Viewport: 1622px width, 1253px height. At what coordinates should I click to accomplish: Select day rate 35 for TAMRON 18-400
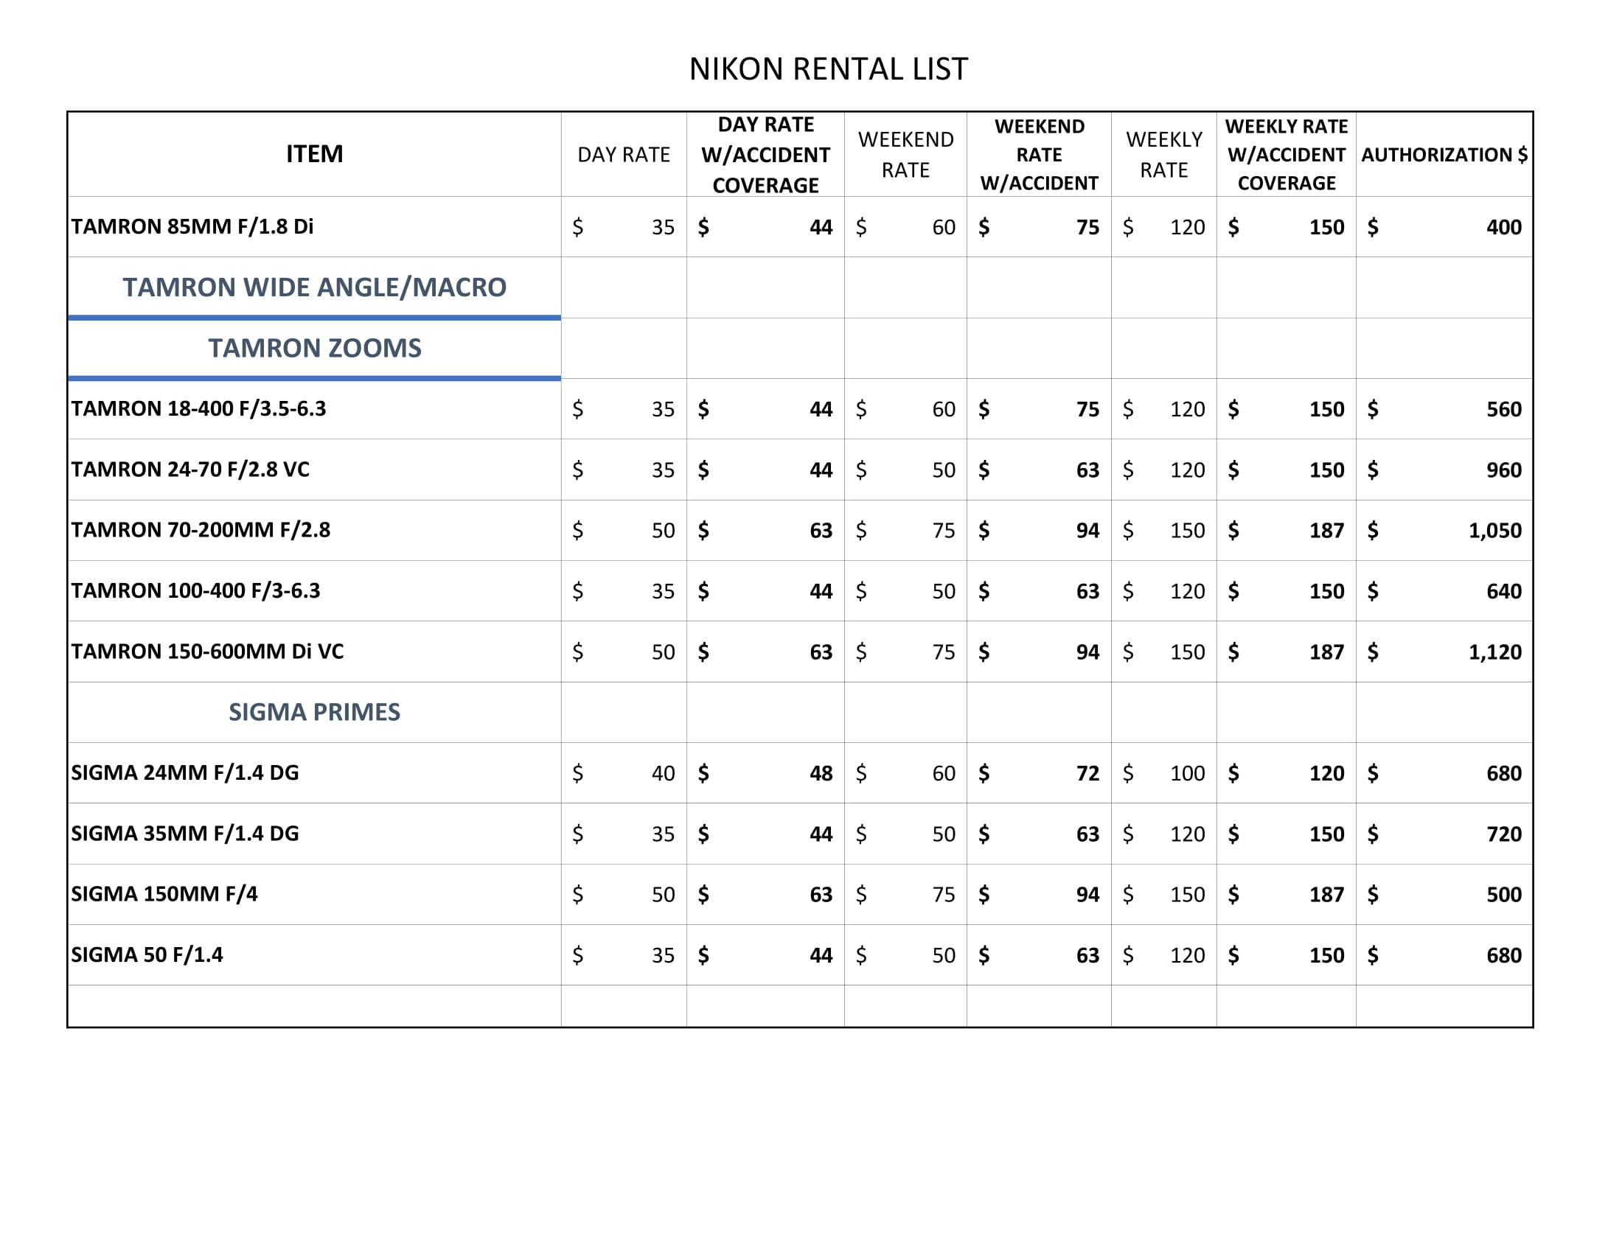[664, 409]
